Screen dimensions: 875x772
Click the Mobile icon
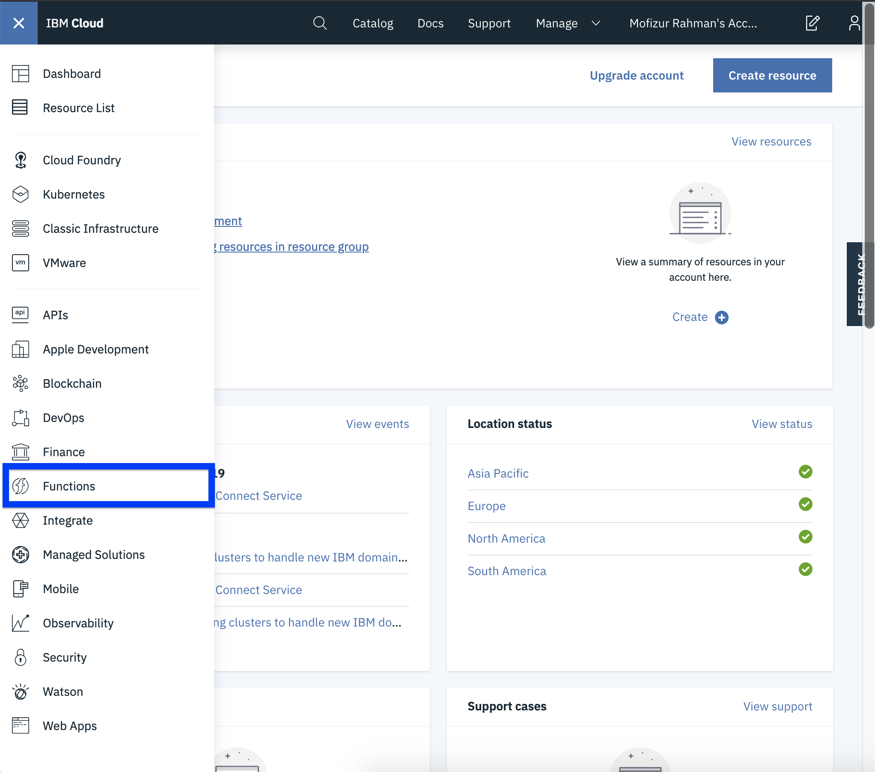point(21,589)
